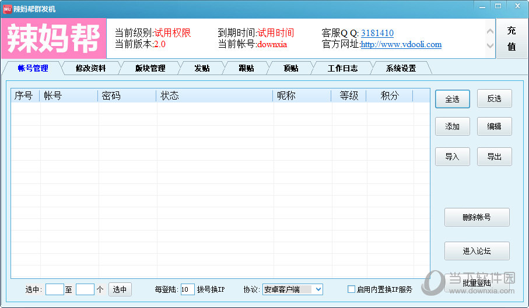Image resolution: width=529 pixels, height=308 pixels.
Task: Go to the 跟贴 tab
Action: 246,68
